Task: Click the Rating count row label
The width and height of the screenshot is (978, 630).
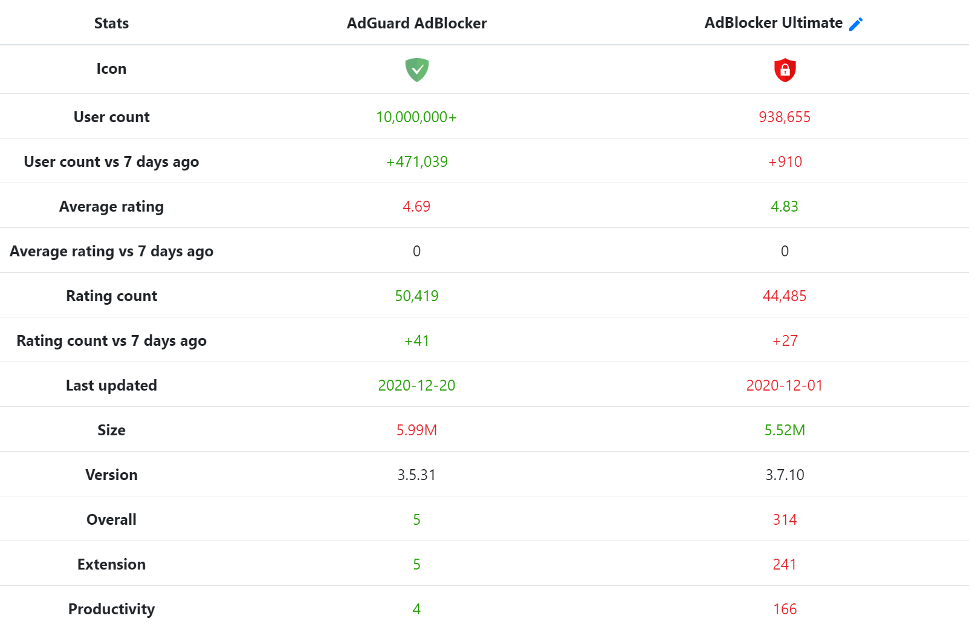Action: [111, 296]
